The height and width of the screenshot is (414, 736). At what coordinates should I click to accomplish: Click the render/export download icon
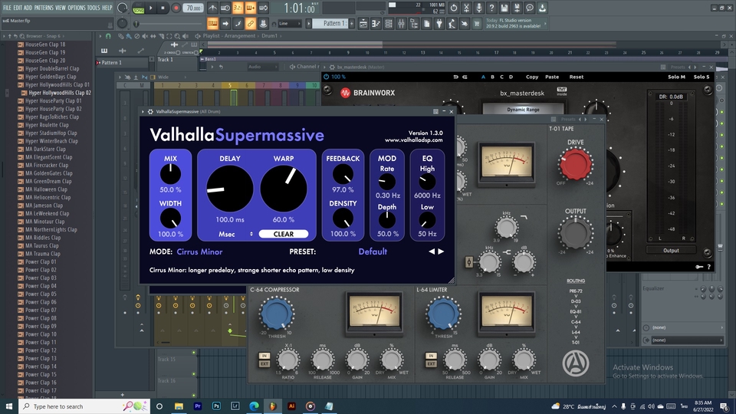pos(542,8)
